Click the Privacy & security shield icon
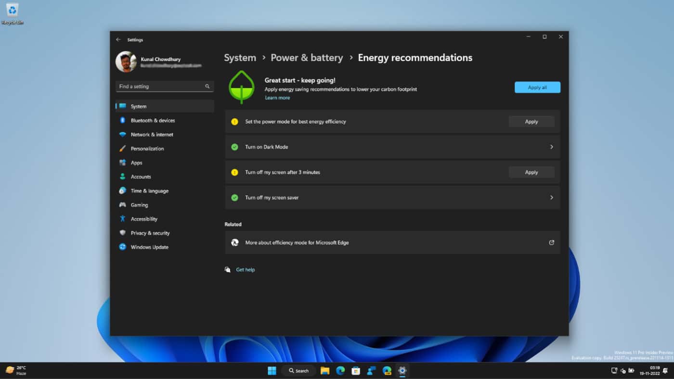Viewport: 674px width, 379px height. tap(123, 233)
